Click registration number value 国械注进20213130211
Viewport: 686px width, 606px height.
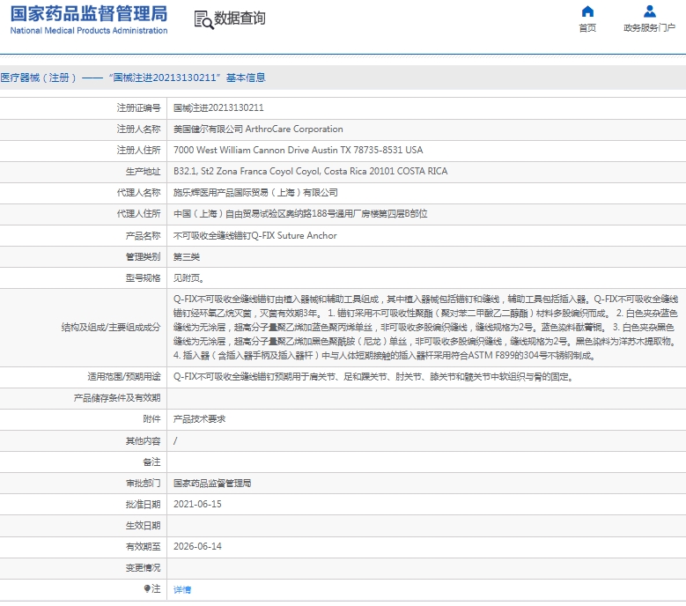(218, 107)
